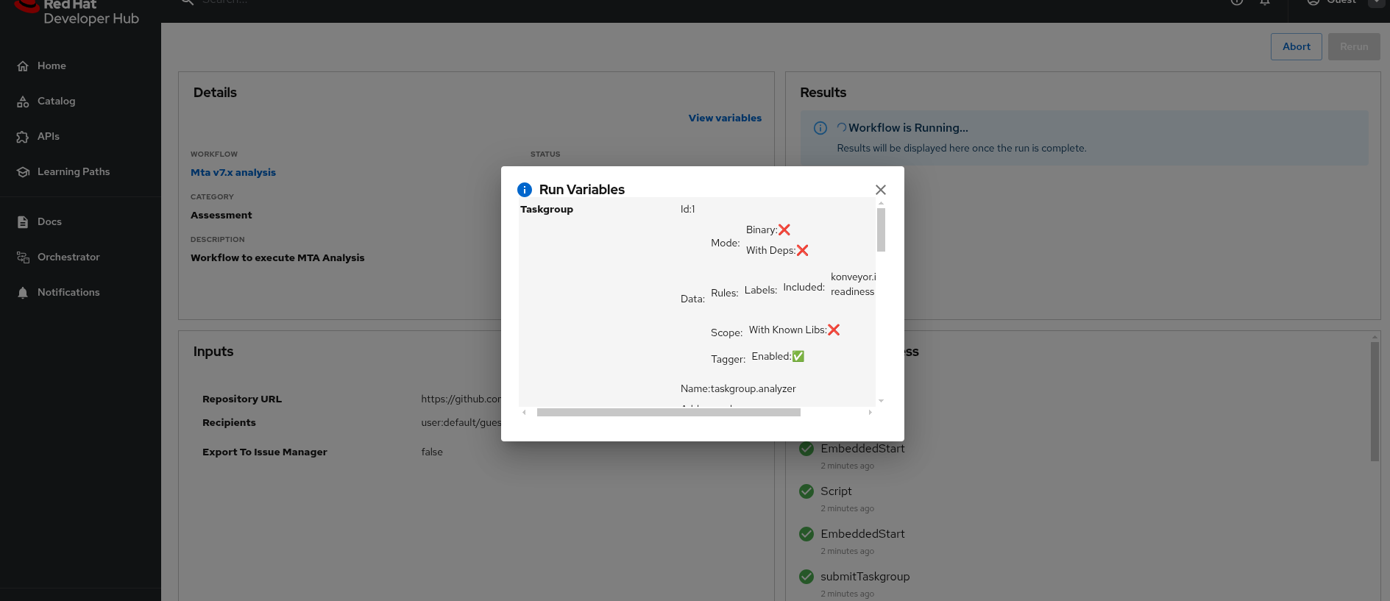
Task: Click the submitTaskgroup step name
Action: [865, 577]
